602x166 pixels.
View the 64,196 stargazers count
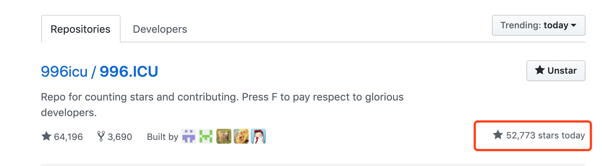click(x=68, y=137)
